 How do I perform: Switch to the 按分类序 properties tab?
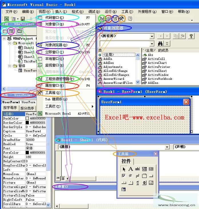[x=27, y=108]
